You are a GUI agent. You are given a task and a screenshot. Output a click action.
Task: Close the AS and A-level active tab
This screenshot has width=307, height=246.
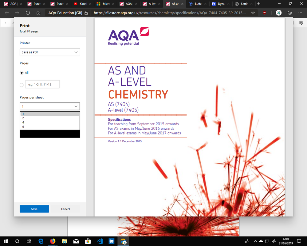click(x=182, y=4)
